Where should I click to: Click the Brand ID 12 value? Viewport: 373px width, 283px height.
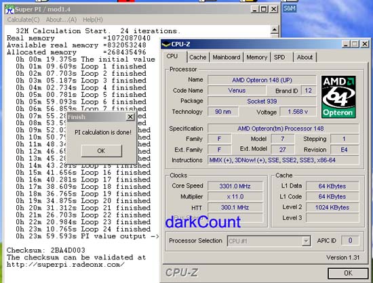[309, 91]
